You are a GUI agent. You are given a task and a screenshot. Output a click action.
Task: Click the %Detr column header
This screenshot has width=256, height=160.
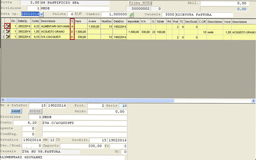(161, 22)
